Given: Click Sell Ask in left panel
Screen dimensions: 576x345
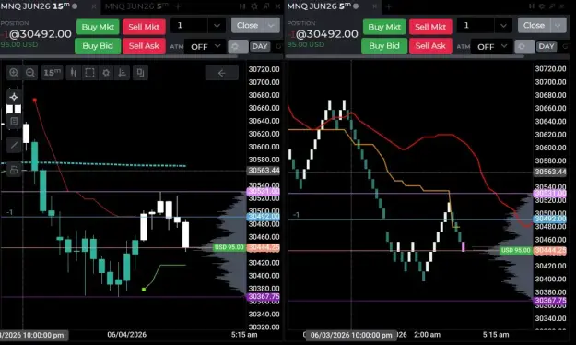Looking at the screenshot, I should (144, 46).
